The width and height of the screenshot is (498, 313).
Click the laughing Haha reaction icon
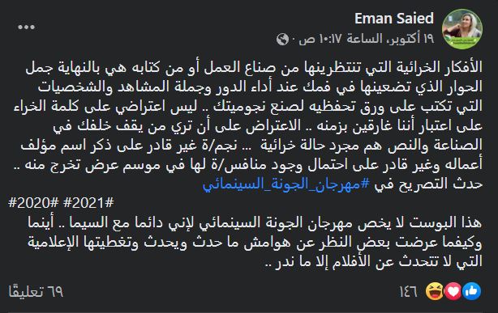(x=435, y=291)
